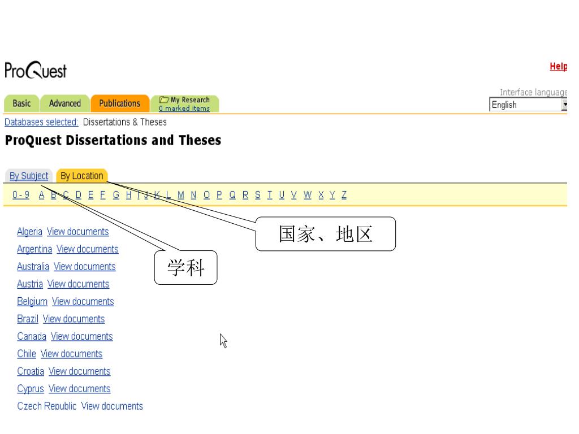
Task: Open the My Research tab
Action: pos(185,103)
